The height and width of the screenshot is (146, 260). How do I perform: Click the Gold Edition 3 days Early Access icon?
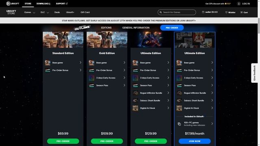[91, 78]
